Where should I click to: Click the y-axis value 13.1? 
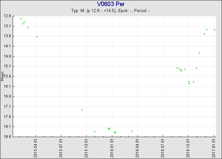point(7,26)
